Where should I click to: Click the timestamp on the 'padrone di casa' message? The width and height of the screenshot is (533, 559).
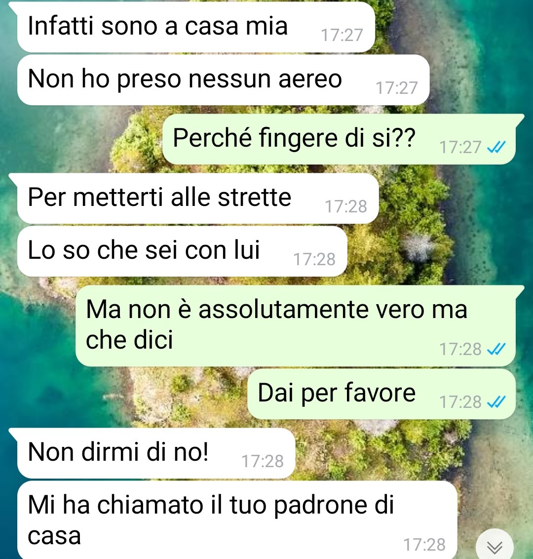424,545
